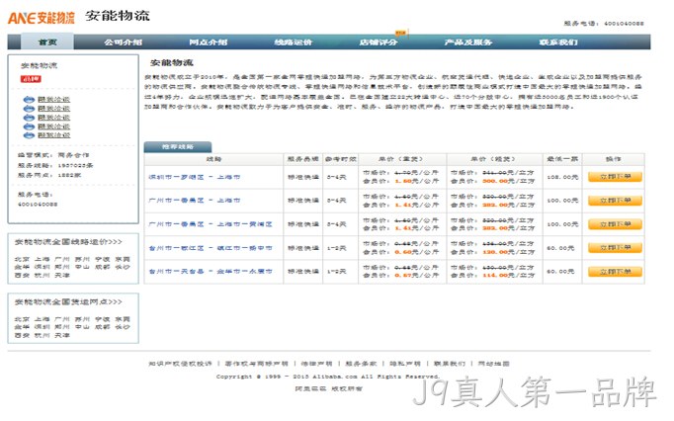The width and height of the screenshot is (674, 421).
Task: Open the 公司介绍 menu item
Action: (123, 42)
